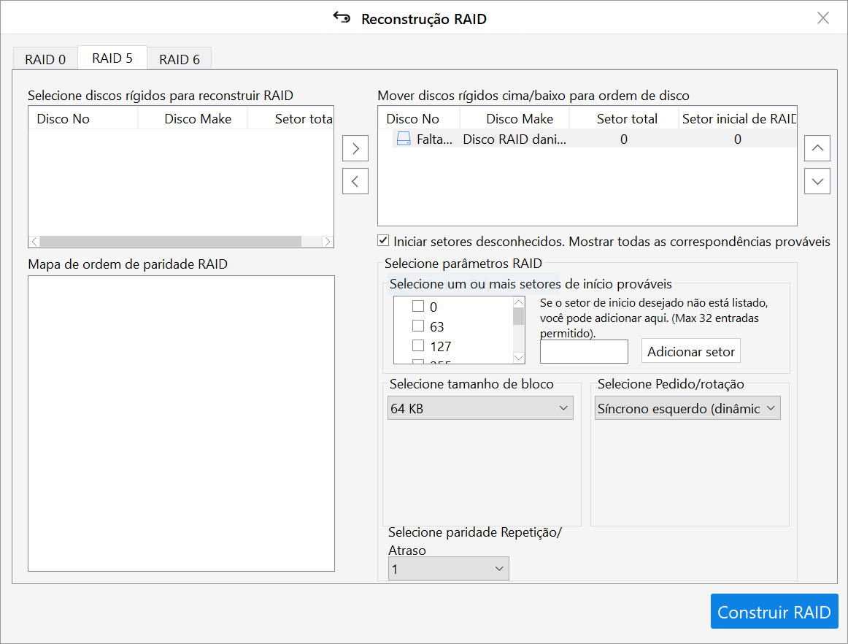
Task: Select the RAID 5 tab
Action: coord(112,58)
